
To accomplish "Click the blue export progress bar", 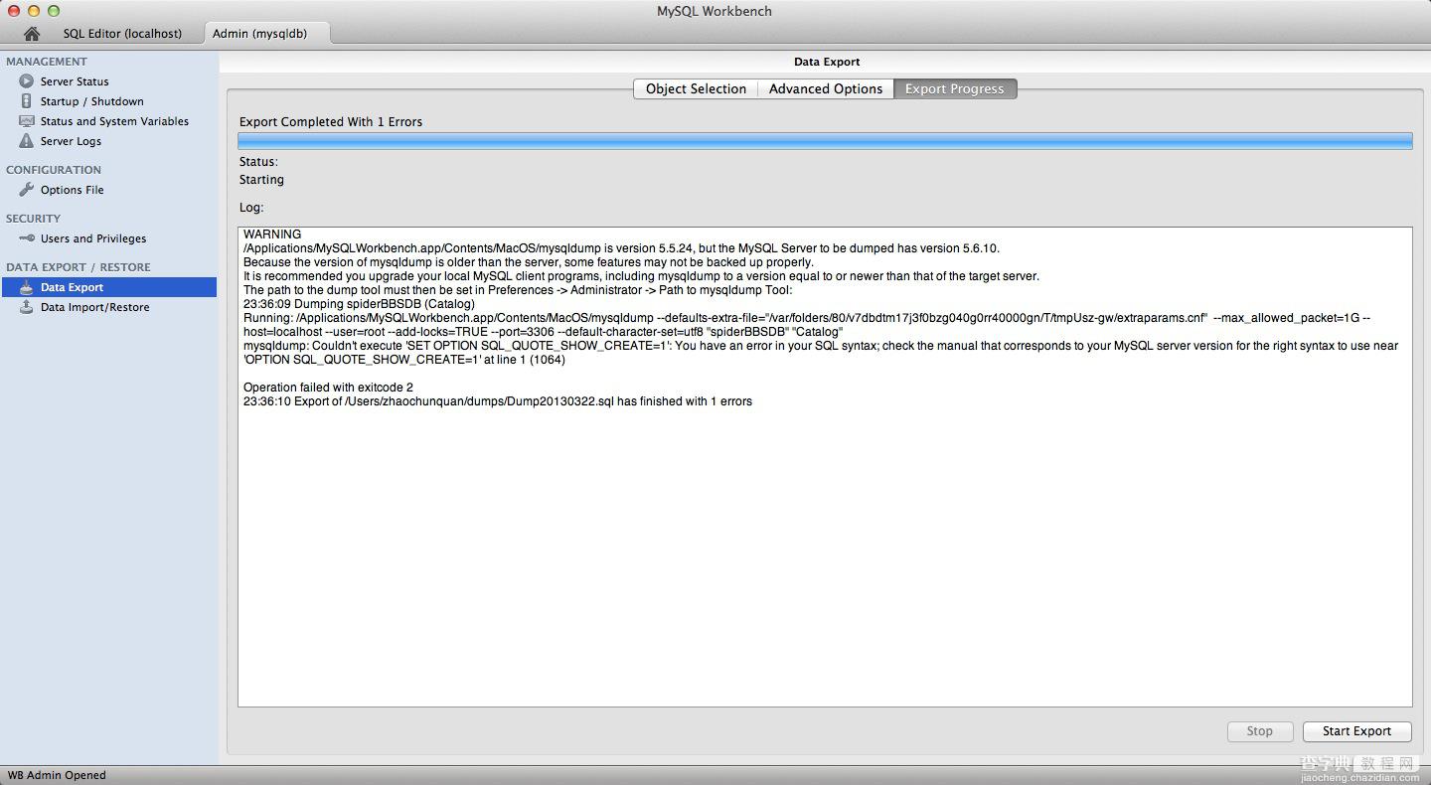I will click(x=825, y=141).
